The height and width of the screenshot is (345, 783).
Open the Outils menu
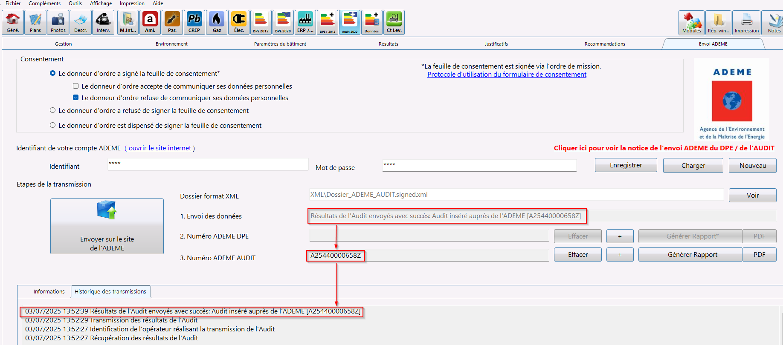tap(75, 3)
